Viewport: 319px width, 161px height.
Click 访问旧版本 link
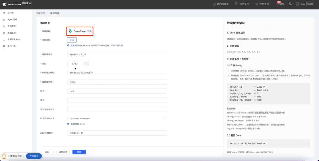(x=223, y=4)
